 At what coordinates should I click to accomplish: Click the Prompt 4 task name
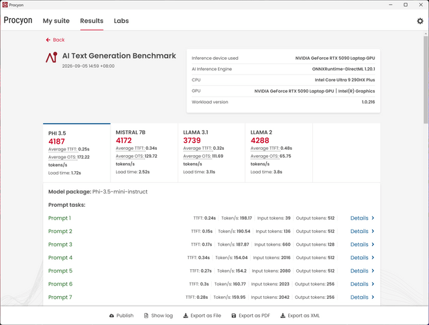point(60,258)
